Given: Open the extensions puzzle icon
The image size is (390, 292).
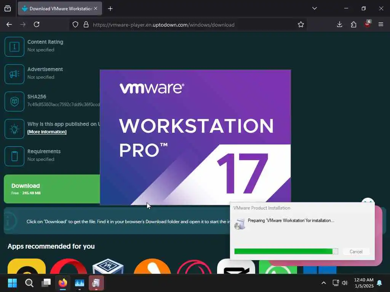Looking at the screenshot, I should coord(353,24).
